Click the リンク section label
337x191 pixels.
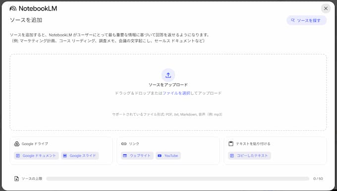[x=134, y=144]
